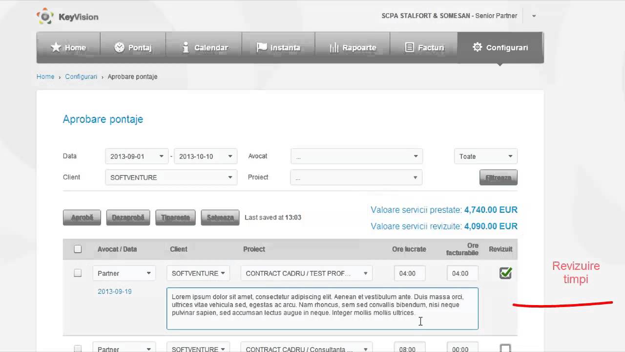This screenshot has height=352, width=625.
Task: Open the Pontaj clock icon
Action: (119, 47)
